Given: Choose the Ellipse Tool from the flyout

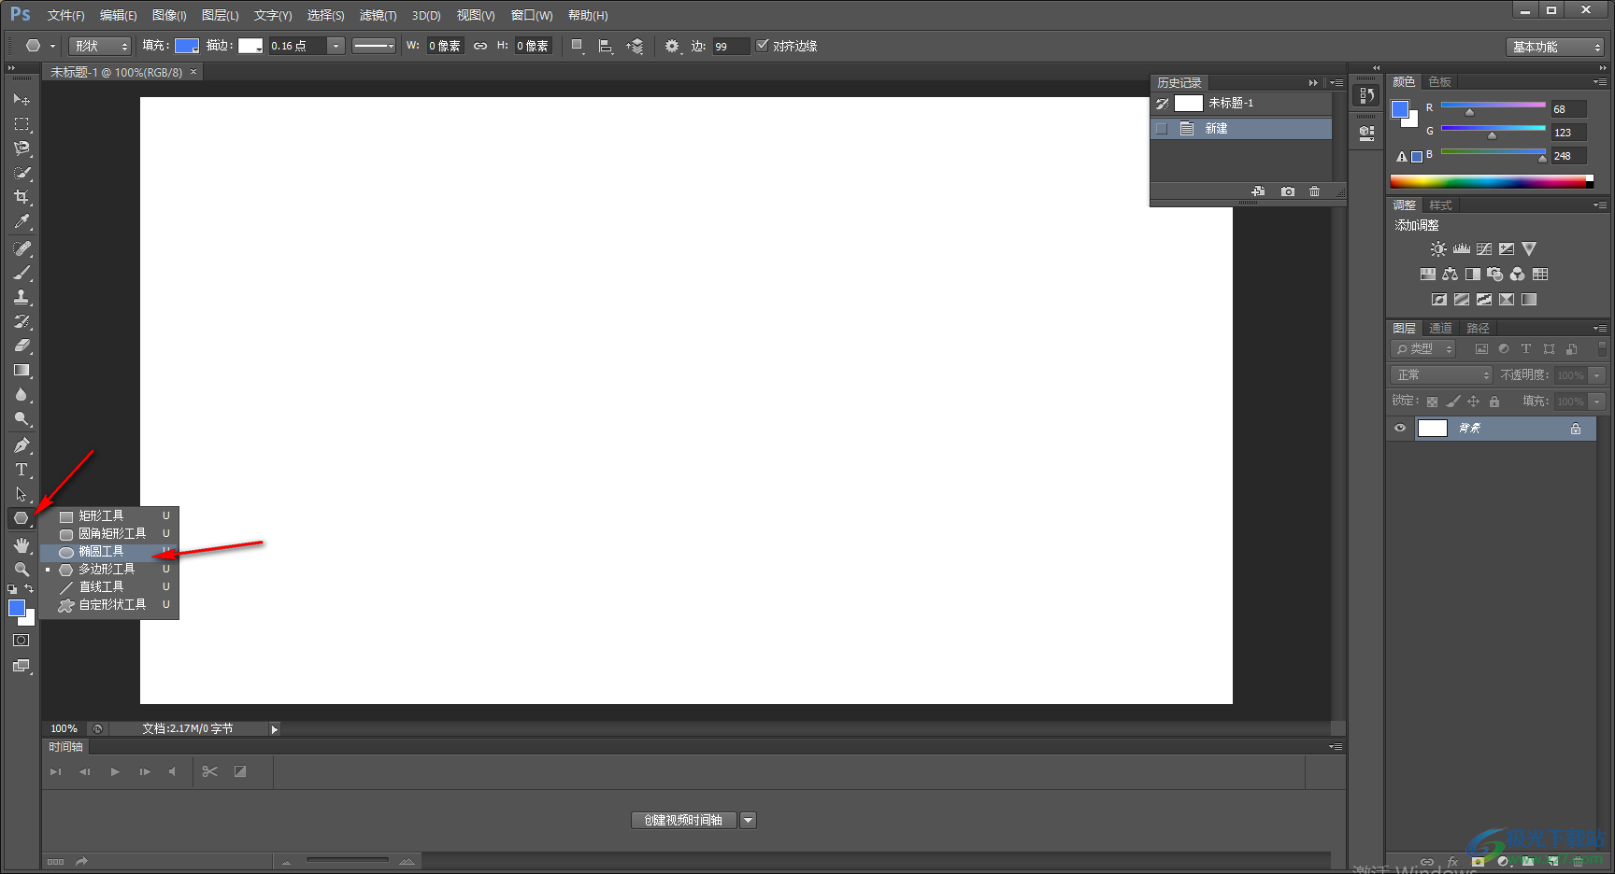Looking at the screenshot, I should tap(109, 552).
